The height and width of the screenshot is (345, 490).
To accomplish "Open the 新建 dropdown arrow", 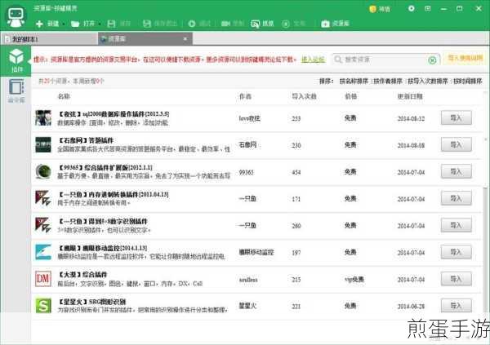I will point(64,24).
